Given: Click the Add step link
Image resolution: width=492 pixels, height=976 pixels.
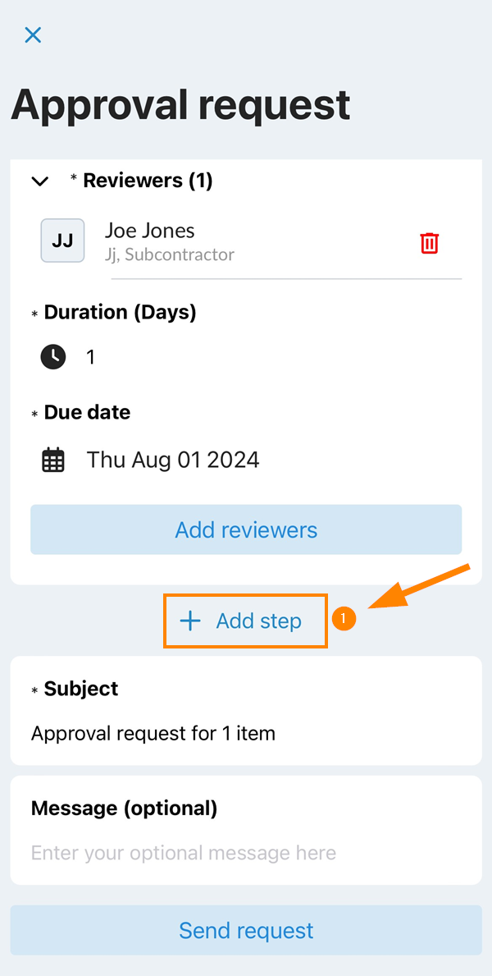Looking at the screenshot, I should (258, 621).
